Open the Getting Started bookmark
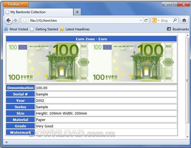The height and width of the screenshot is (148, 191). [44, 29]
